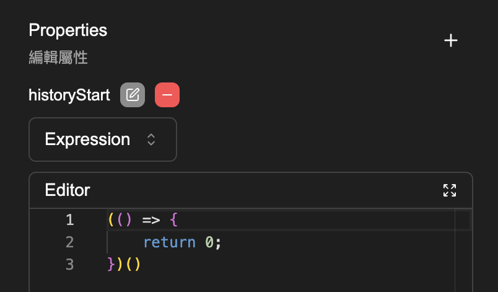Image resolution: width=498 pixels, height=292 pixels.
Task: Click the historyStart property label
Action: pyautogui.click(x=69, y=95)
